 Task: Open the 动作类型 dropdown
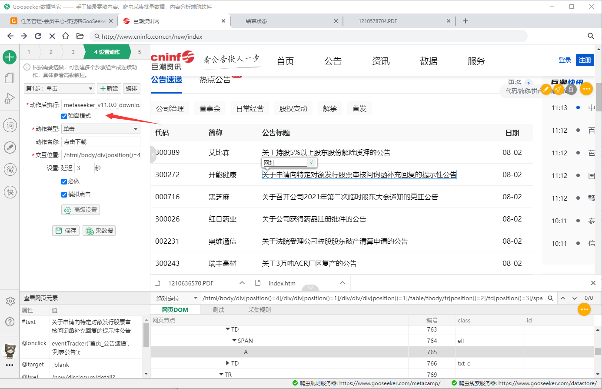point(101,129)
